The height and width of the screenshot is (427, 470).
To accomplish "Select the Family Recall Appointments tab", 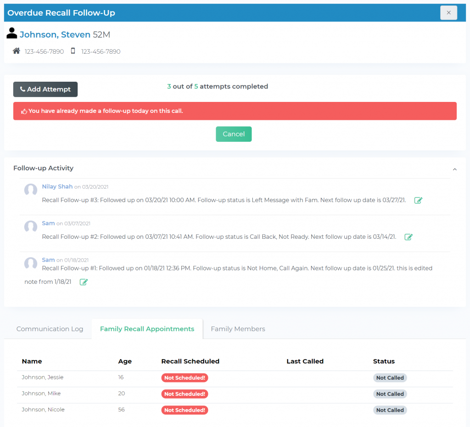I will tap(147, 329).
